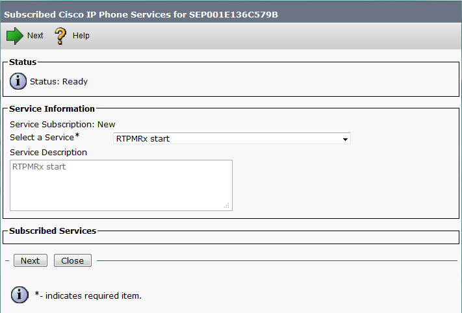Click the Select a Service label

(42, 138)
